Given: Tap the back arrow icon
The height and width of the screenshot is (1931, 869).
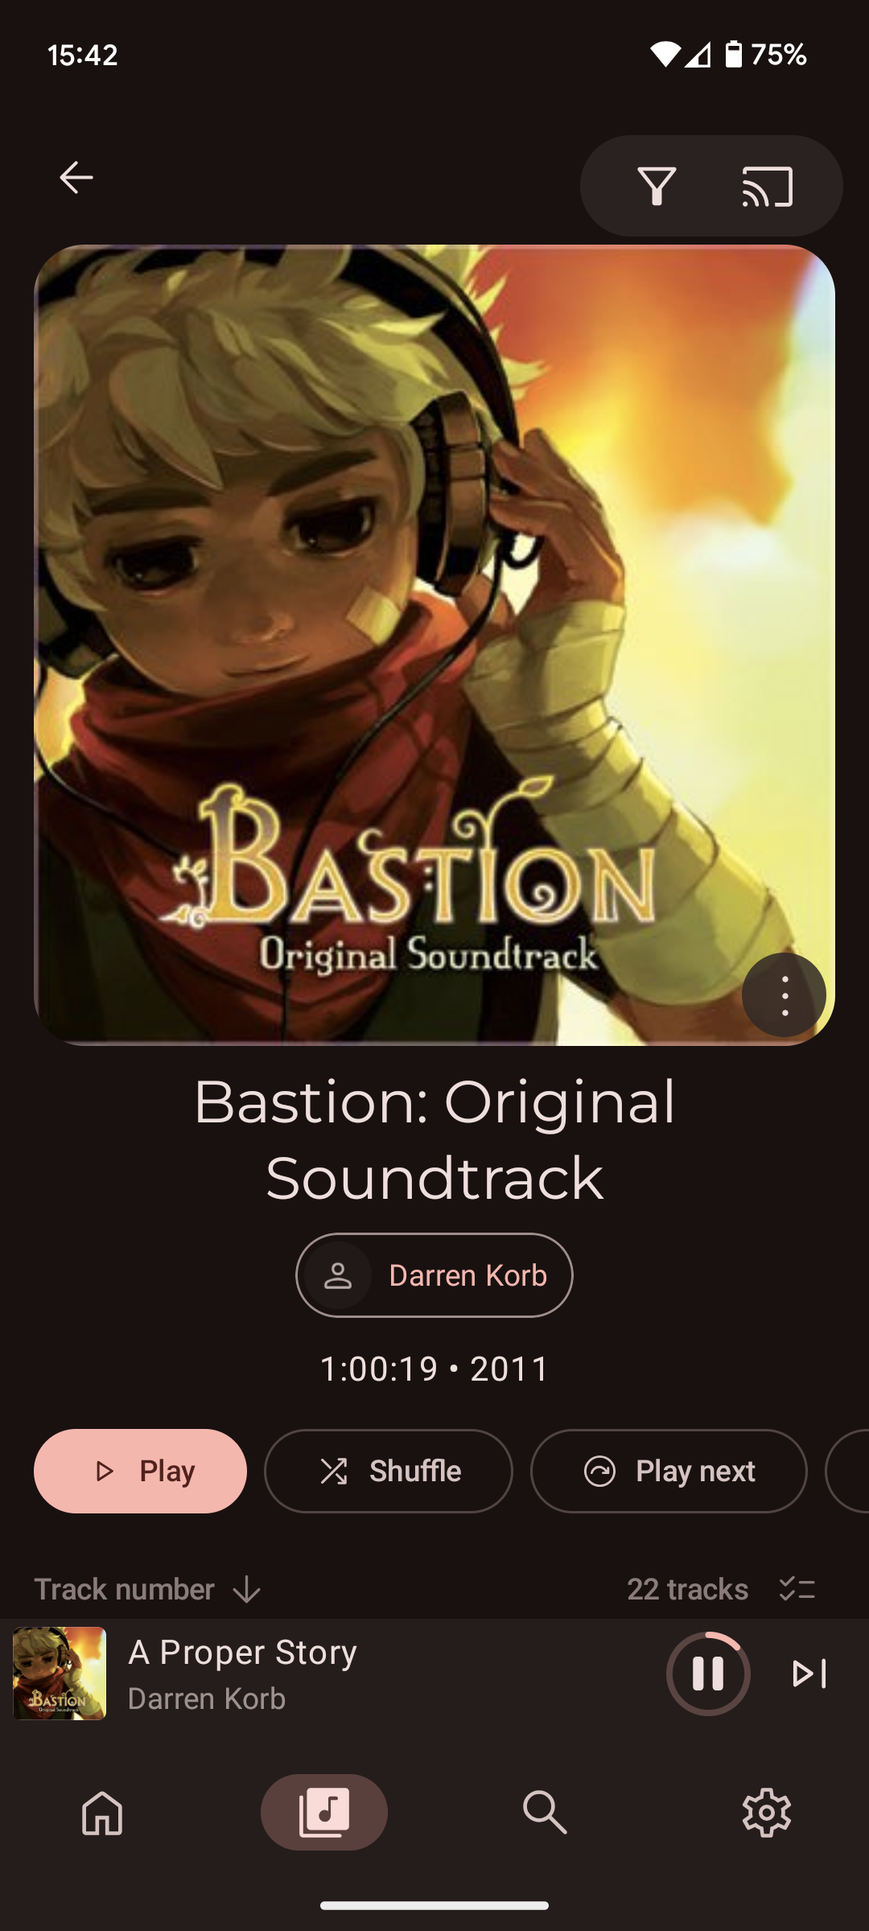Looking at the screenshot, I should (76, 178).
